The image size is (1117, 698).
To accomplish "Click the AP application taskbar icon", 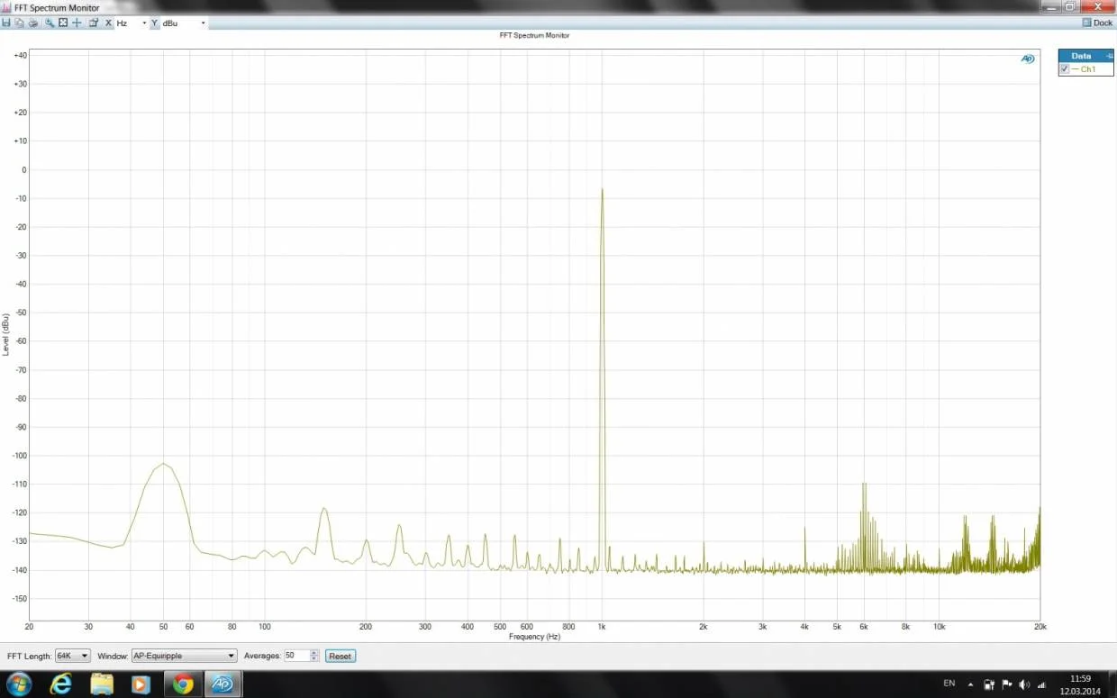I will pos(222,684).
